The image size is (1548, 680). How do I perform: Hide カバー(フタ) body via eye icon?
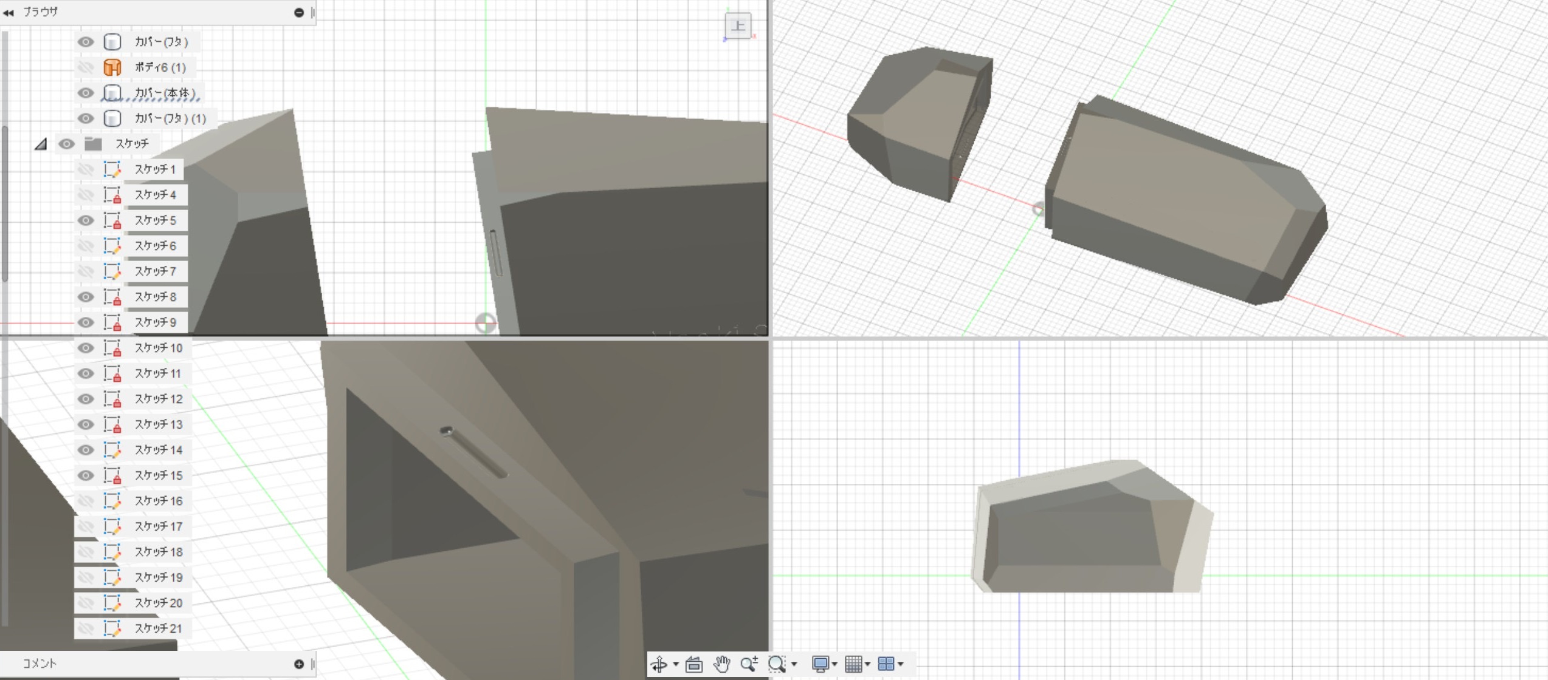[x=86, y=42]
